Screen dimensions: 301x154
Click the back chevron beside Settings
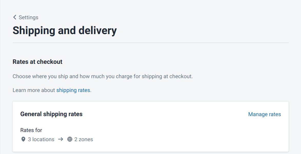click(x=15, y=17)
